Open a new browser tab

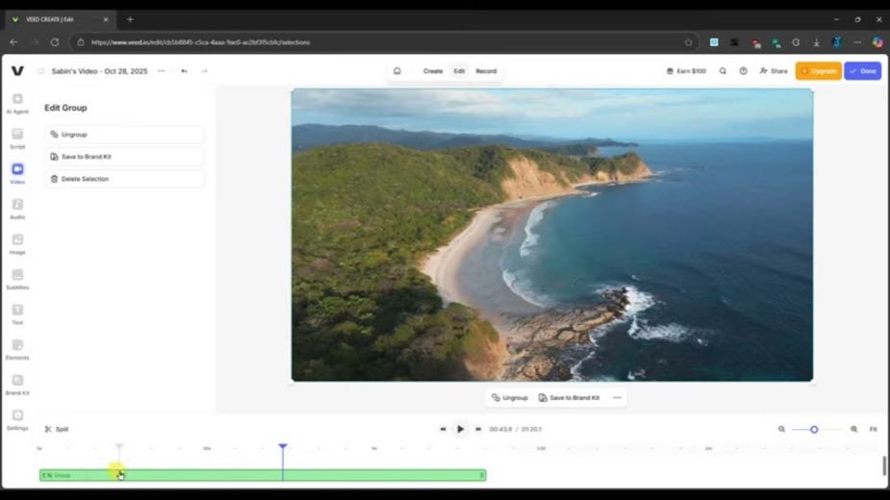pyautogui.click(x=130, y=19)
